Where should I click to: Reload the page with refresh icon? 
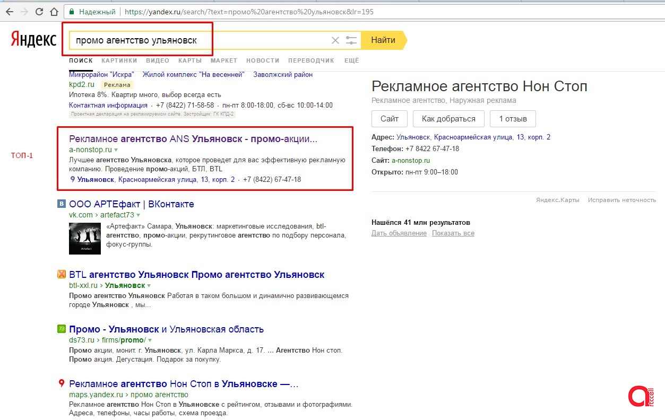click(x=39, y=11)
